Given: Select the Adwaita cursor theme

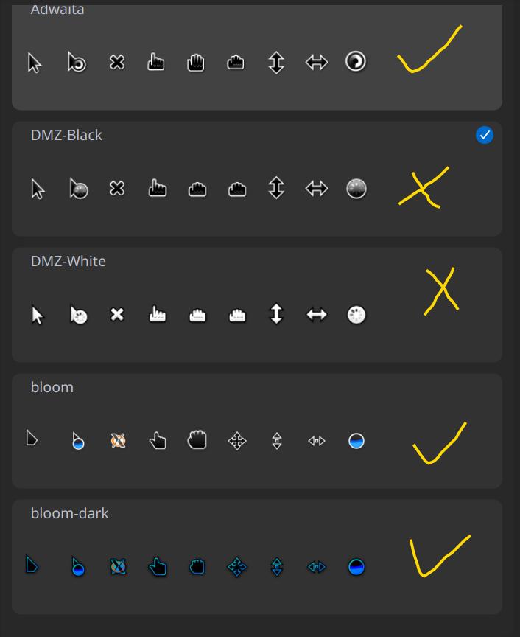Looking at the screenshot, I should click(57, 10).
